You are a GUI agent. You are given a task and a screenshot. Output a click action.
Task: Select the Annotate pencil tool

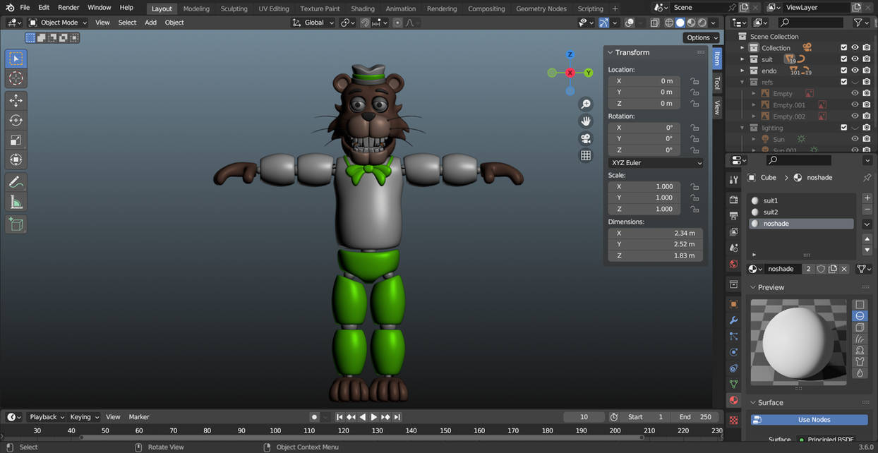[16, 182]
